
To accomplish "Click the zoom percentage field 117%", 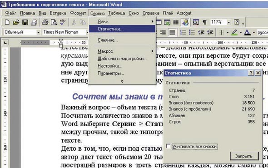I will [x=218, y=22].
